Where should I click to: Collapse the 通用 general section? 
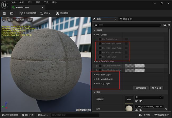(x=94, y=92)
